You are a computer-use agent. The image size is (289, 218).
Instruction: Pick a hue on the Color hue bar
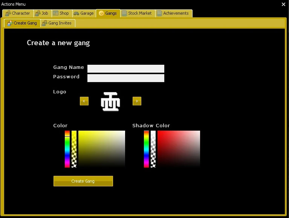tap(67, 149)
